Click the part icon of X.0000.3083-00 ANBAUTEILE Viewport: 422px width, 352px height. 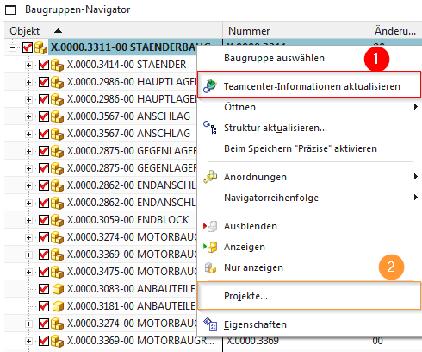(58, 289)
